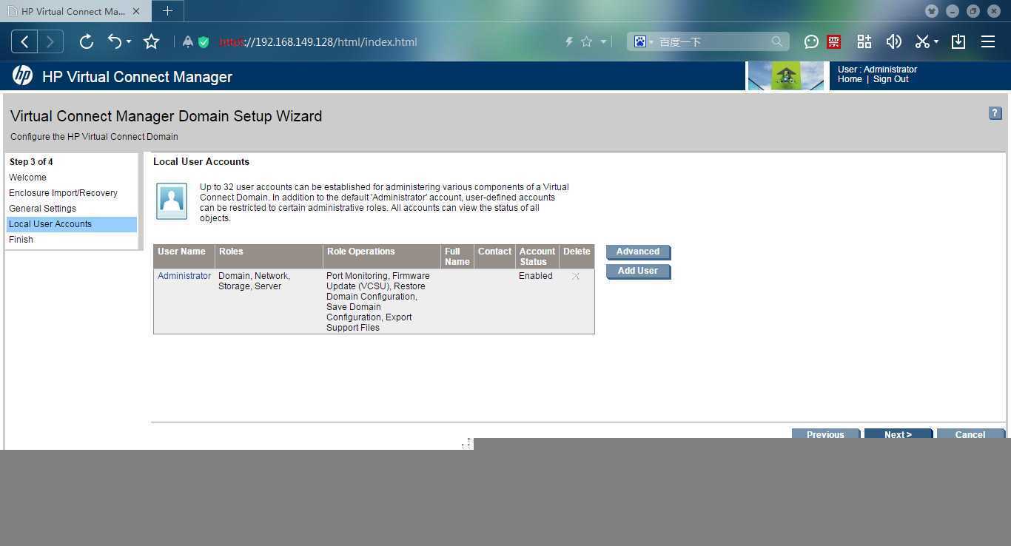Click the Enabled status cell
The height and width of the screenshot is (546, 1011).
tap(536, 276)
